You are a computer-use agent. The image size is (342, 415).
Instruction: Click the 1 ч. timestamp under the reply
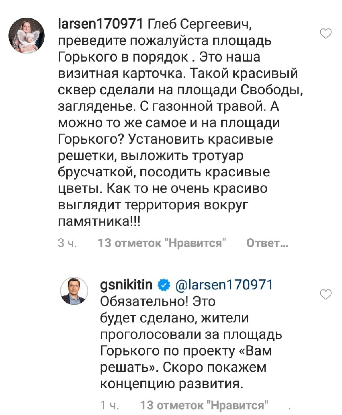pyautogui.click(x=109, y=405)
